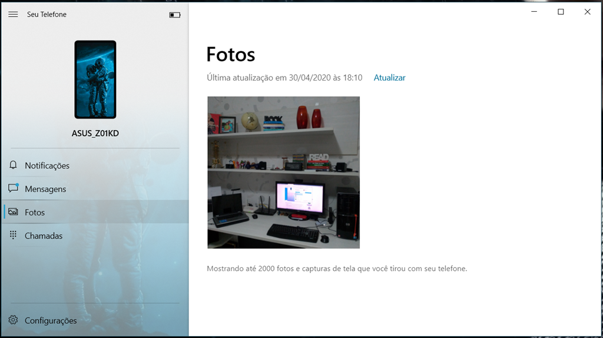Switch to the Chamadas section
Viewport: 603px width, 338px height.
44,236
